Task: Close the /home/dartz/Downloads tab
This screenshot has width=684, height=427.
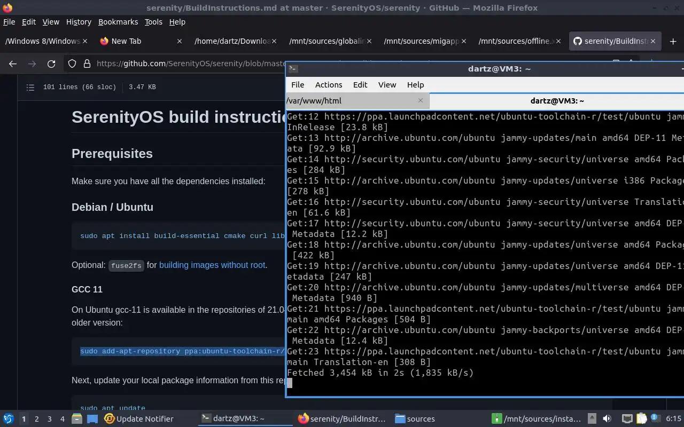Action: 274,41
